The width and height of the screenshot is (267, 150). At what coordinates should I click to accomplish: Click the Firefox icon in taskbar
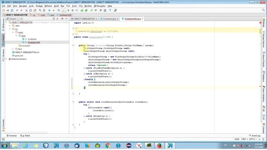pos(159,145)
